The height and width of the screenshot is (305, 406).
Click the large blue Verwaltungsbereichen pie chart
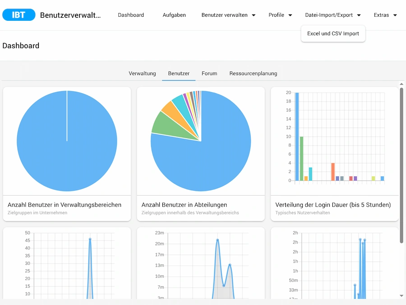pos(67,141)
